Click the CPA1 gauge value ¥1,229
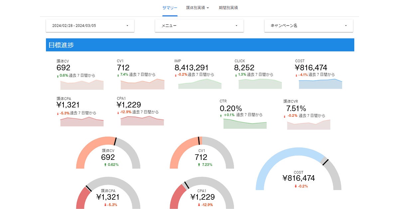This screenshot has width=399, height=209. click(x=202, y=197)
